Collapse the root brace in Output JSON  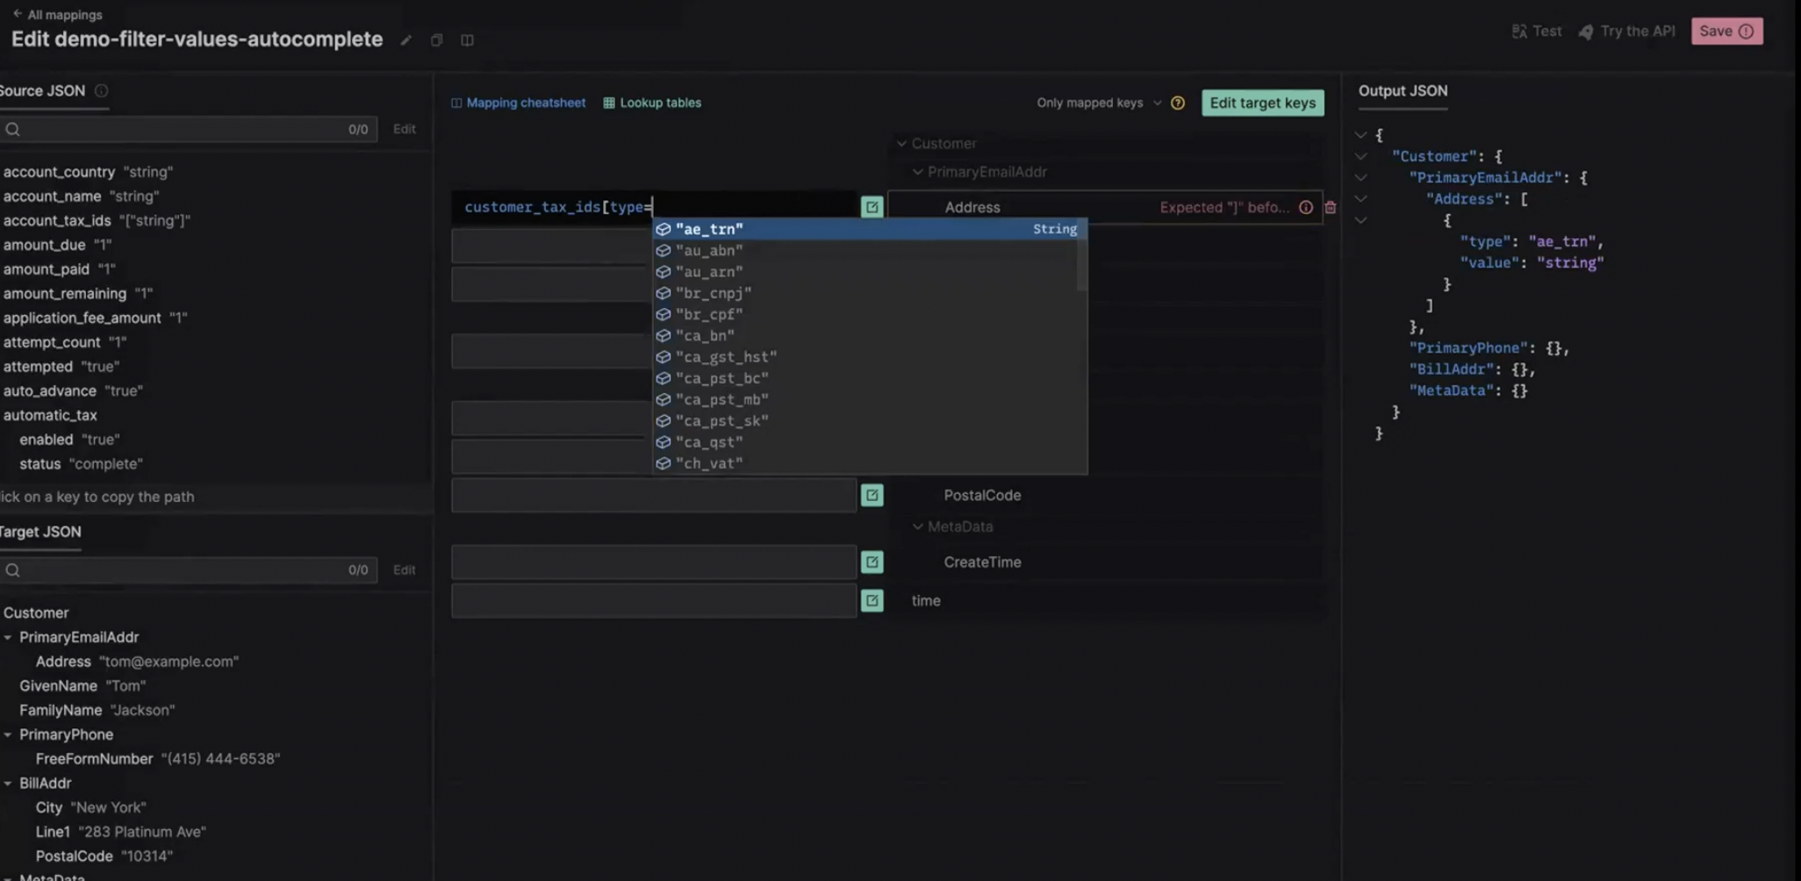[x=1360, y=135]
